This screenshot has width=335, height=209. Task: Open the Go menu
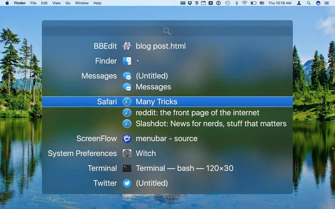[x=68, y=3]
